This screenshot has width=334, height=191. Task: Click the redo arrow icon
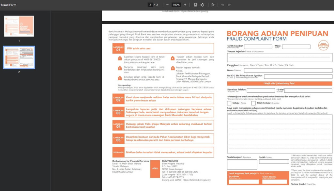click(x=229, y=5)
